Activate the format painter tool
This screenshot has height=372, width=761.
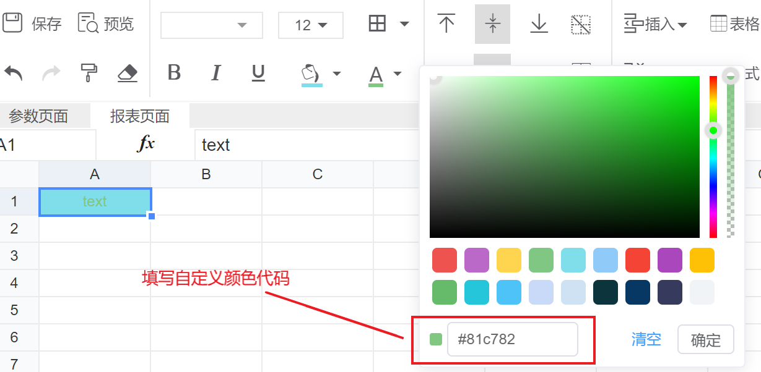point(89,73)
